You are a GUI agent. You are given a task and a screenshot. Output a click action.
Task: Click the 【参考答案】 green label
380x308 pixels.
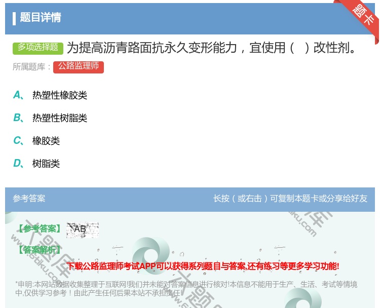coord(40,228)
